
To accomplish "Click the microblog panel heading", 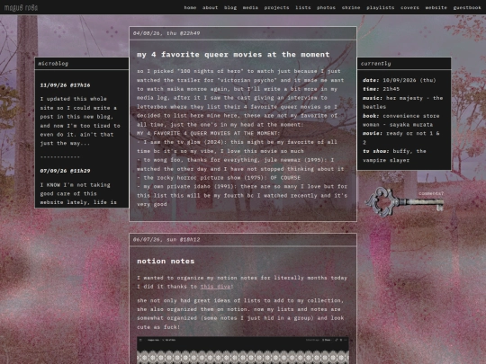I will (x=53, y=64).
